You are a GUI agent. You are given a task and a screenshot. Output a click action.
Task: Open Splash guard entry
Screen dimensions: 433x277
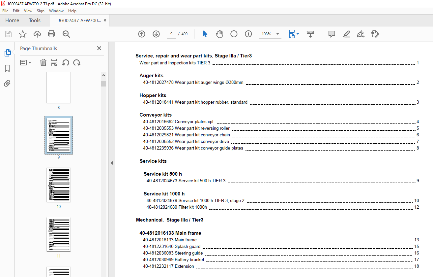tap(281, 247)
